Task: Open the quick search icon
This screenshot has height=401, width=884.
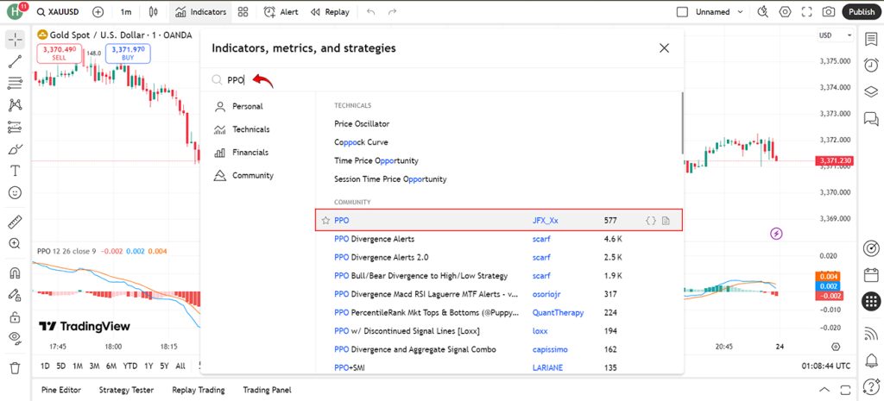Action: tap(763, 12)
